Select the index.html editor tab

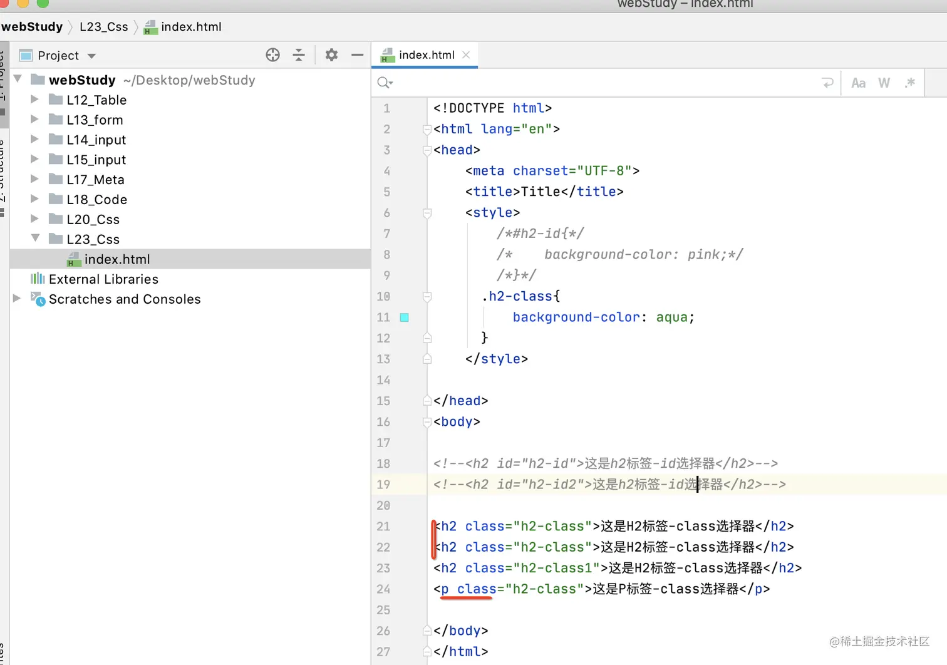(425, 55)
